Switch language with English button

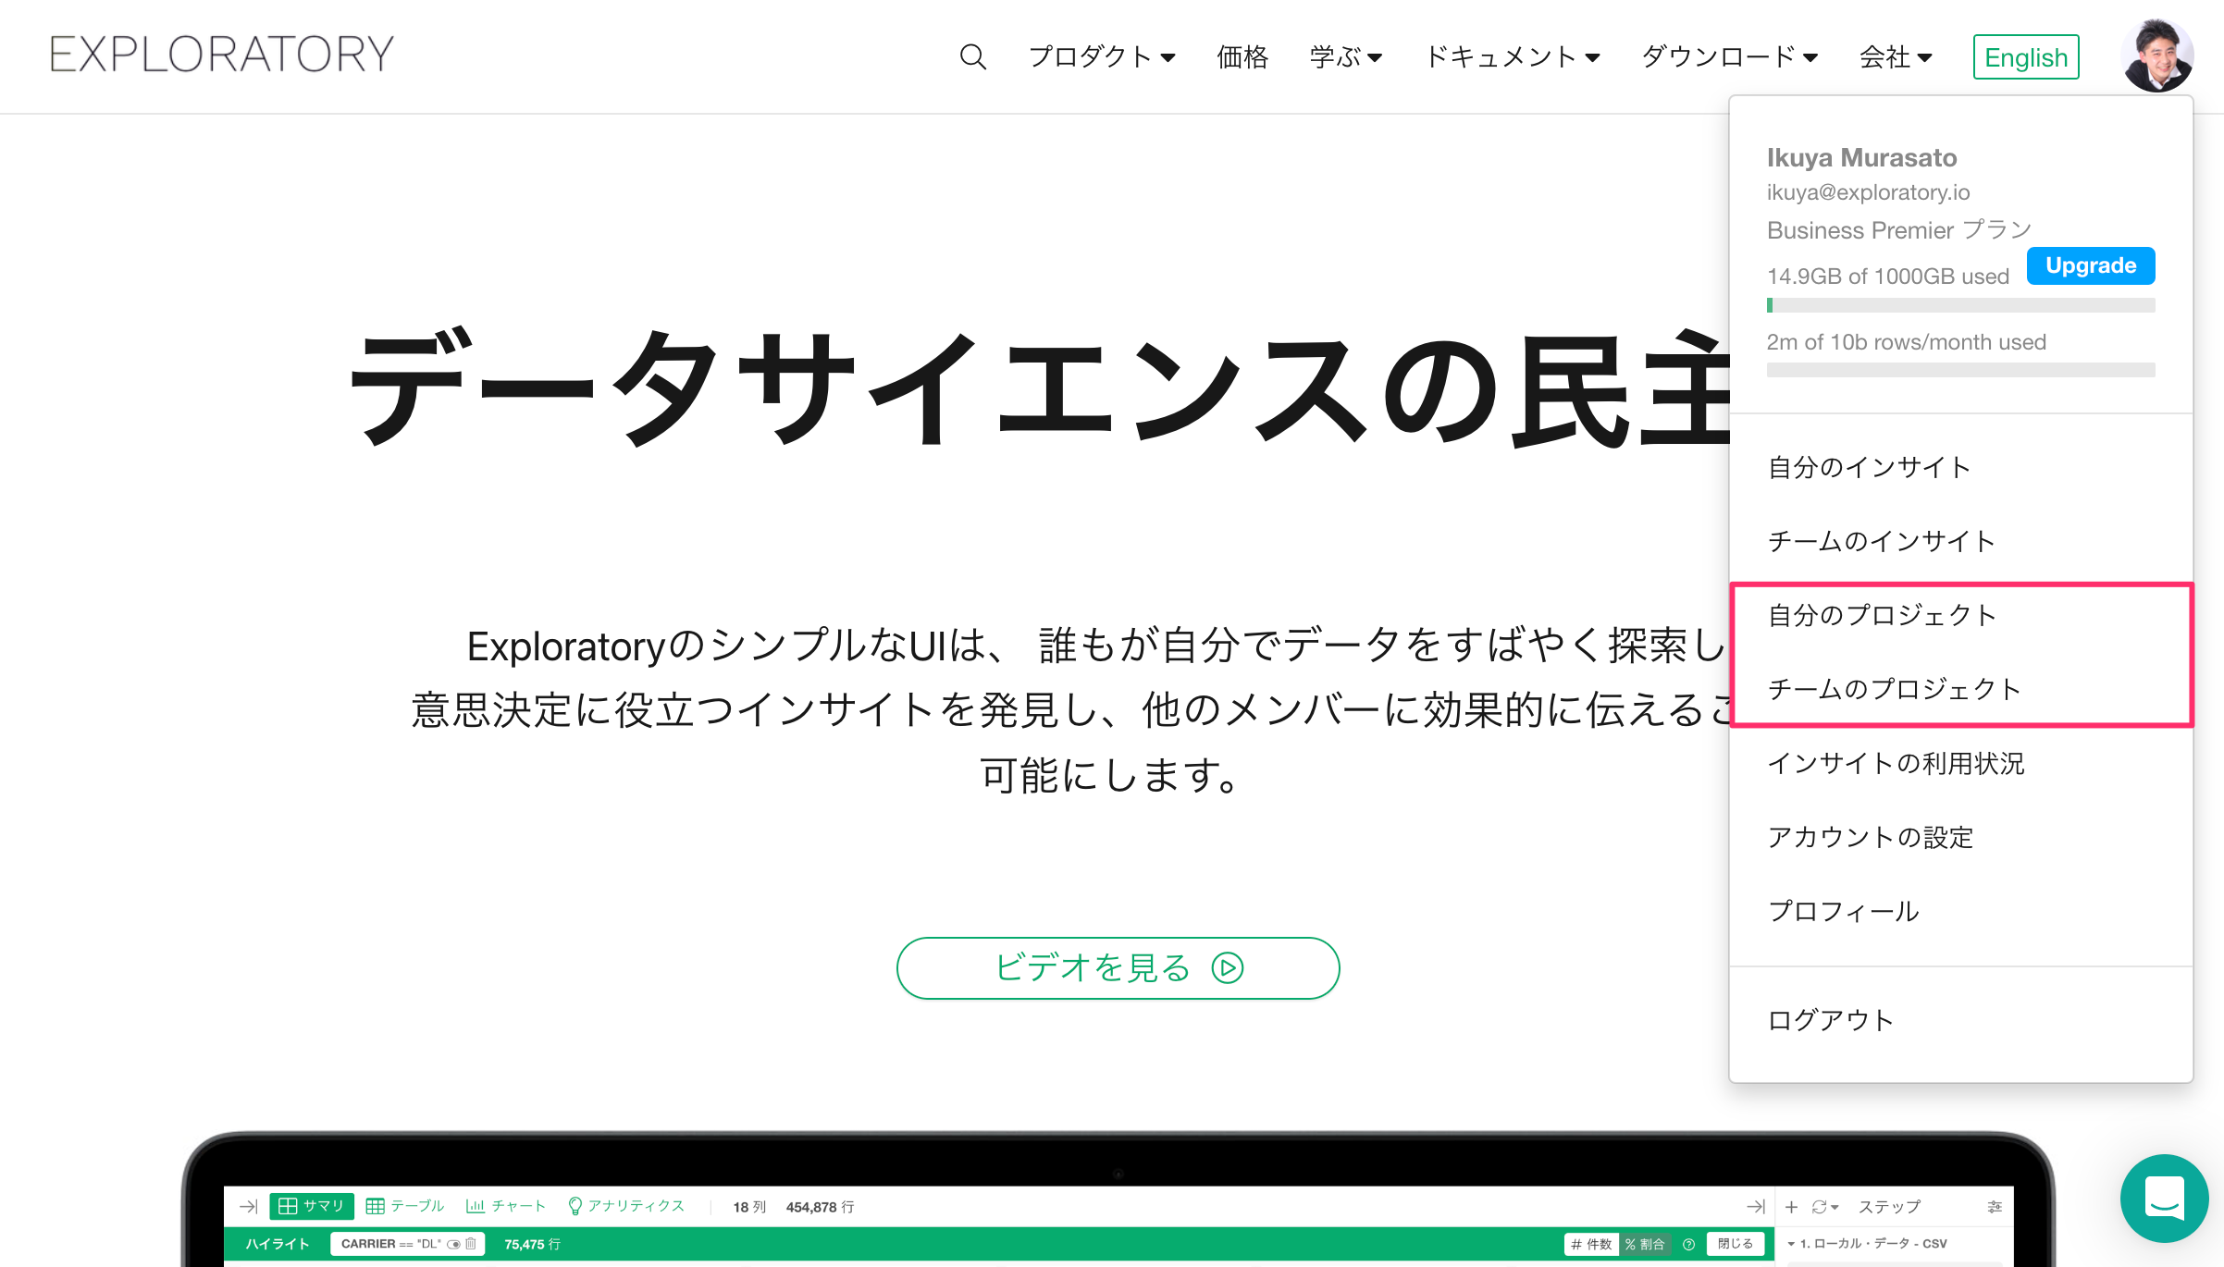click(x=2025, y=57)
